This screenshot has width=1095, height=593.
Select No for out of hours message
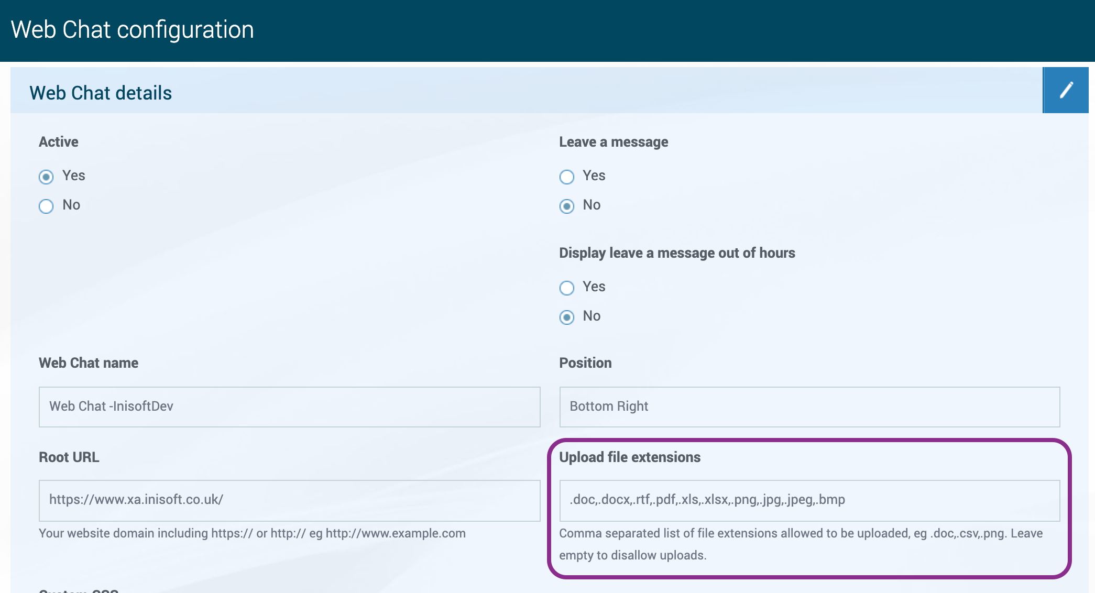coord(567,317)
